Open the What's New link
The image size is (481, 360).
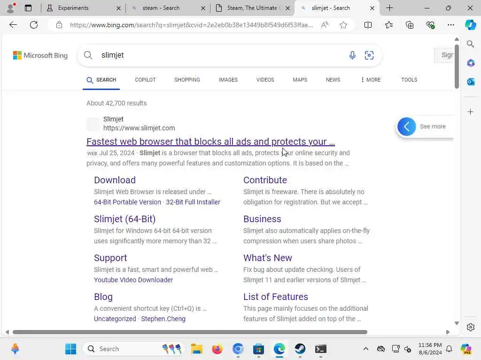267,258
